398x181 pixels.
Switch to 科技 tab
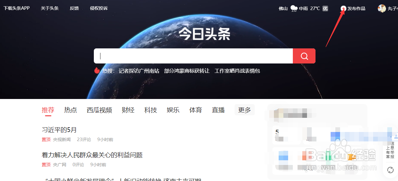151,110
